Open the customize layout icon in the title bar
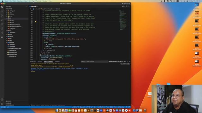The image size is (202, 113). pyautogui.click(x=129, y=3)
